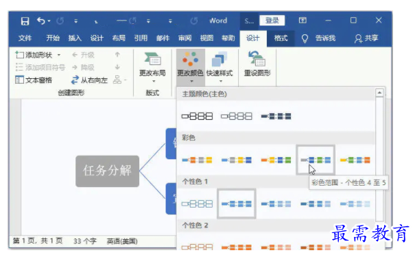Open the 更改布局 gallery
Viewport: 415px width, 255px height.
pyautogui.click(x=152, y=67)
